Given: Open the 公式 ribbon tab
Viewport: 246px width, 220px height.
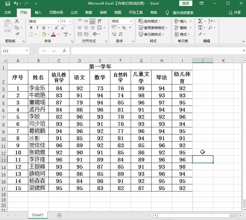Looking at the screenshot, I should pos(74,13).
